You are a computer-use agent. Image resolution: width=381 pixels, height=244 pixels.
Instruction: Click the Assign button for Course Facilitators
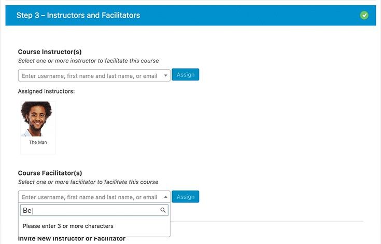[186, 197]
